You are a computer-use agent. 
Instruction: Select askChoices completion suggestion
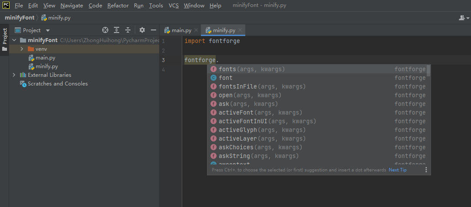(x=317, y=148)
